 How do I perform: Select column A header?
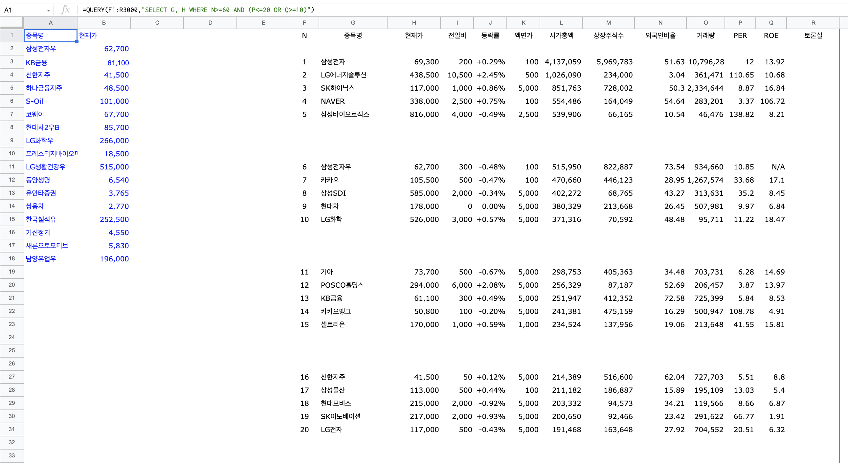coord(51,23)
